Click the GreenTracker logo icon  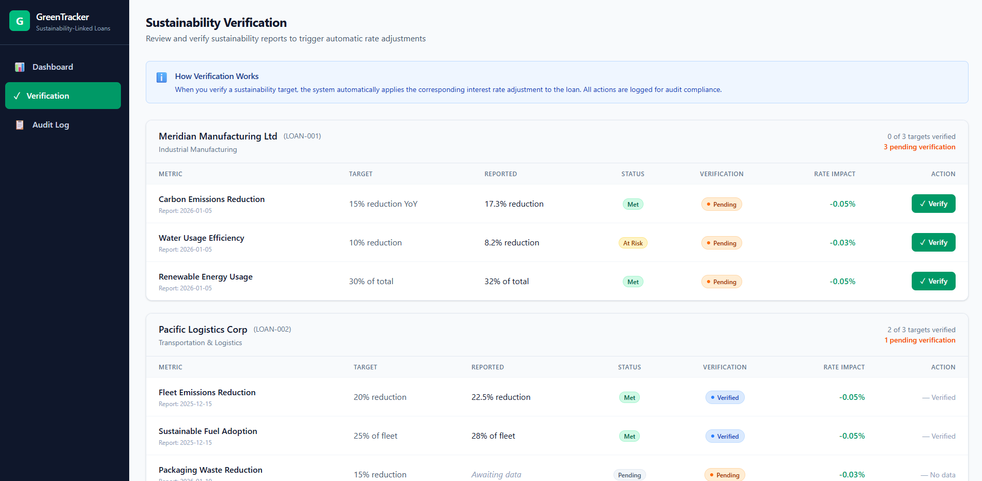click(x=20, y=21)
